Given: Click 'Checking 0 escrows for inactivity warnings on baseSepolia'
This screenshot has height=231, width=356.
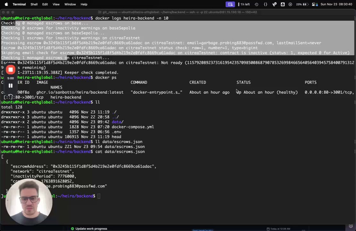Looking at the screenshot, I should point(68,28).
